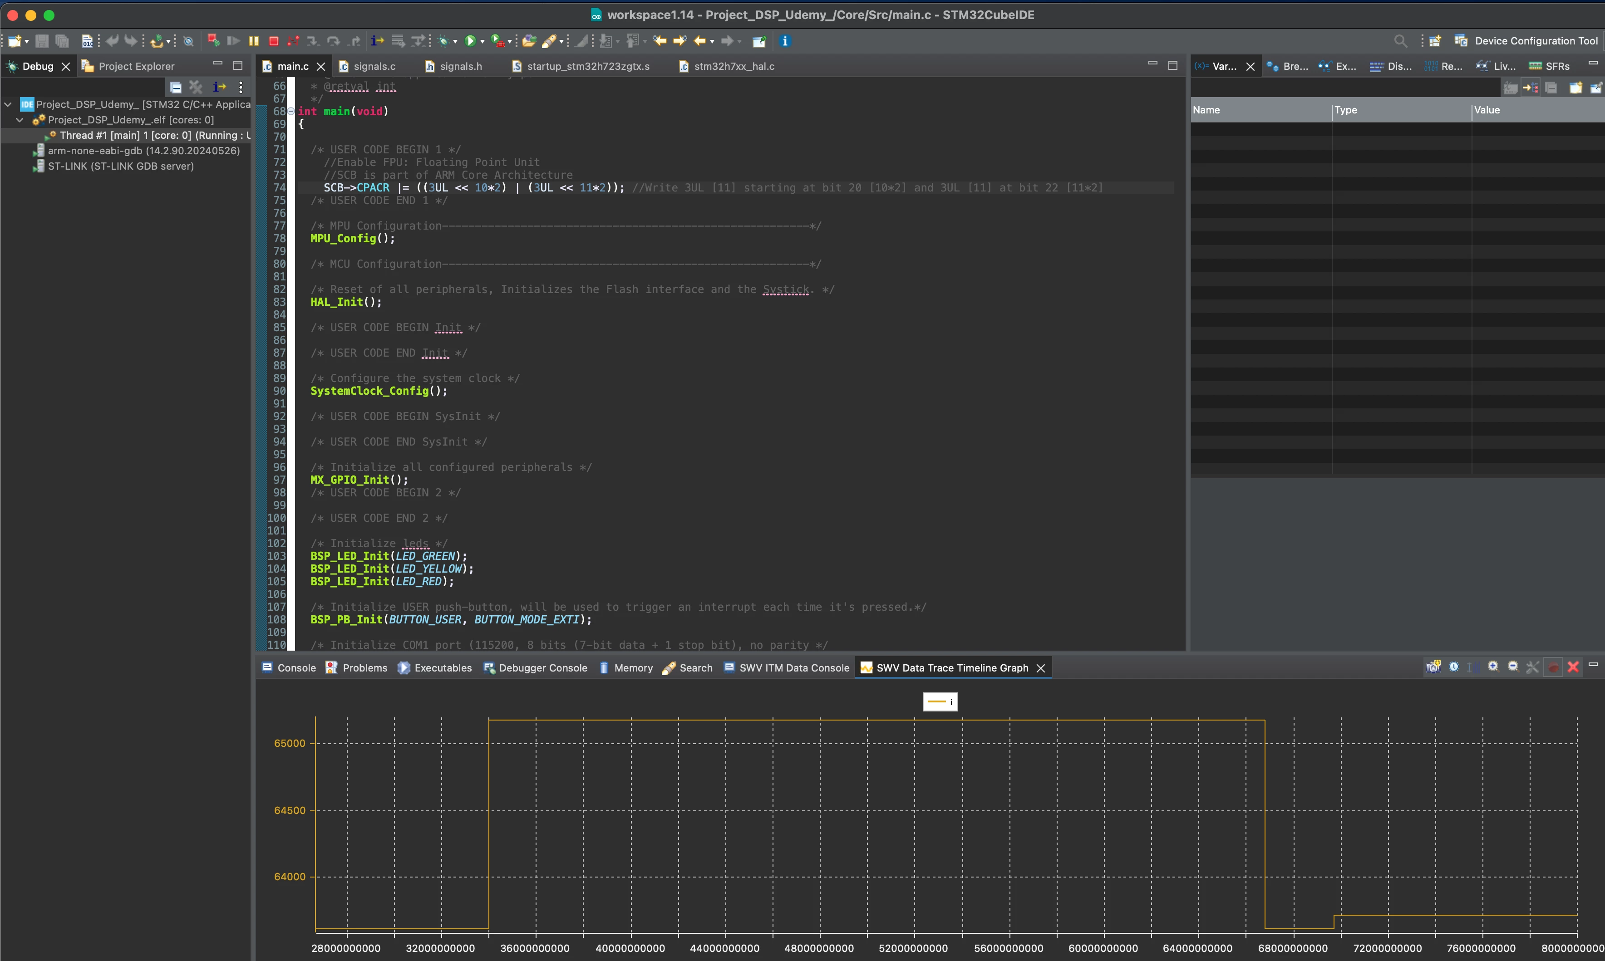
Task: Click SWV configure trace wrench icon
Action: (1532, 667)
